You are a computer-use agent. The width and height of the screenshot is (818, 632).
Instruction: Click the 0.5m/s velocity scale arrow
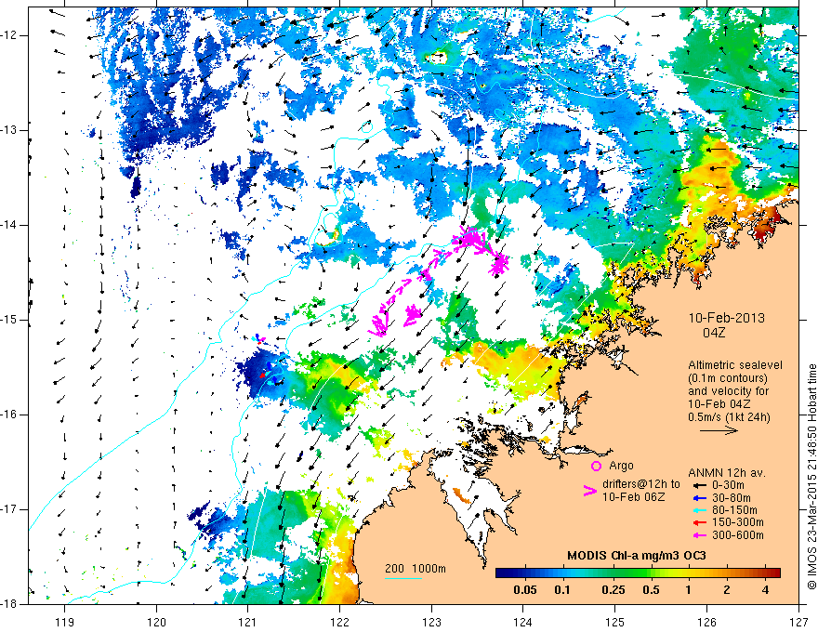(719, 430)
